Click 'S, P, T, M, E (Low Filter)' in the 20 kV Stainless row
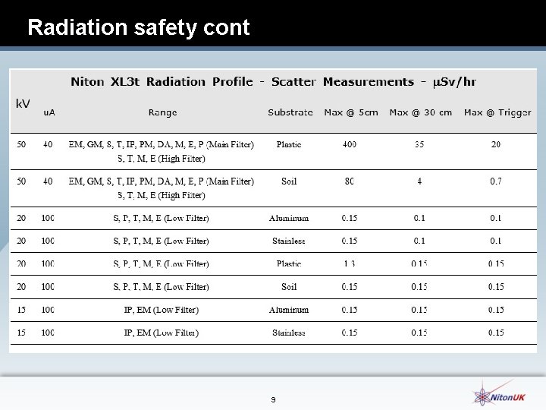The image size is (546, 410). pyautogui.click(x=161, y=241)
